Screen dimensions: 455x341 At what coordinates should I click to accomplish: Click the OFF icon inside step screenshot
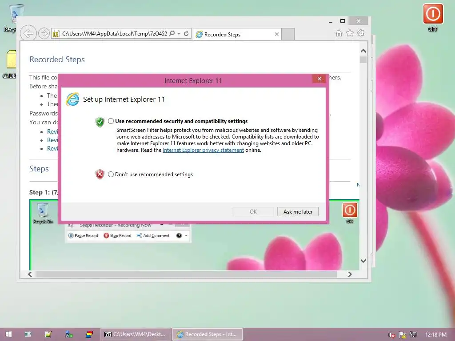coord(350,210)
